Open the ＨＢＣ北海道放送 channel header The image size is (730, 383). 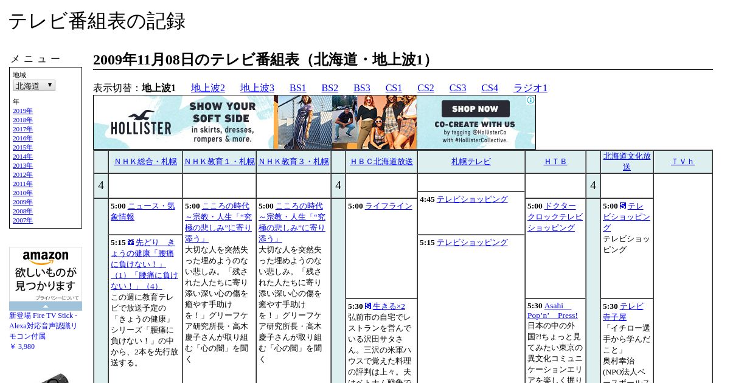coord(381,161)
